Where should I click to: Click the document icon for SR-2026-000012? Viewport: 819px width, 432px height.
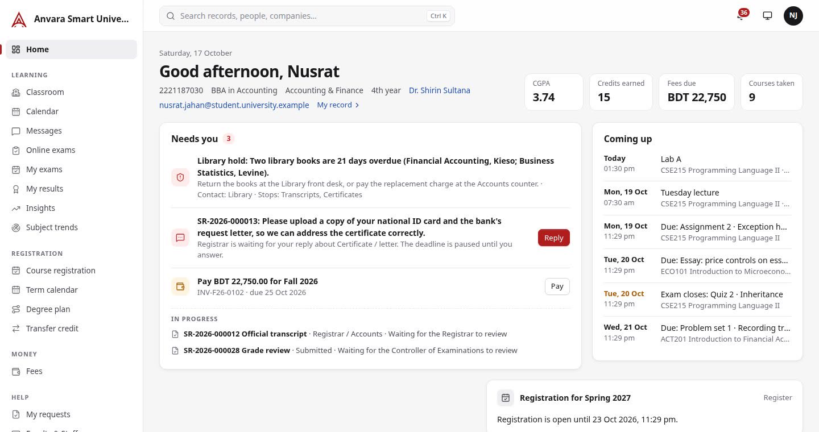[175, 334]
